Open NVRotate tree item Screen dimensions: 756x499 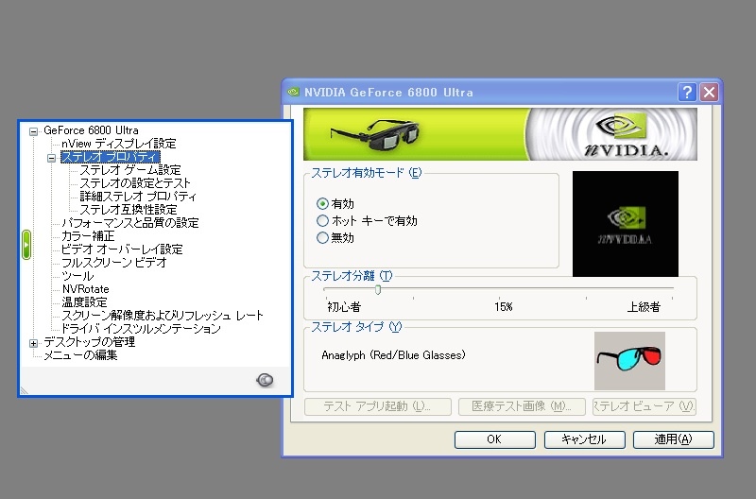[85, 289]
